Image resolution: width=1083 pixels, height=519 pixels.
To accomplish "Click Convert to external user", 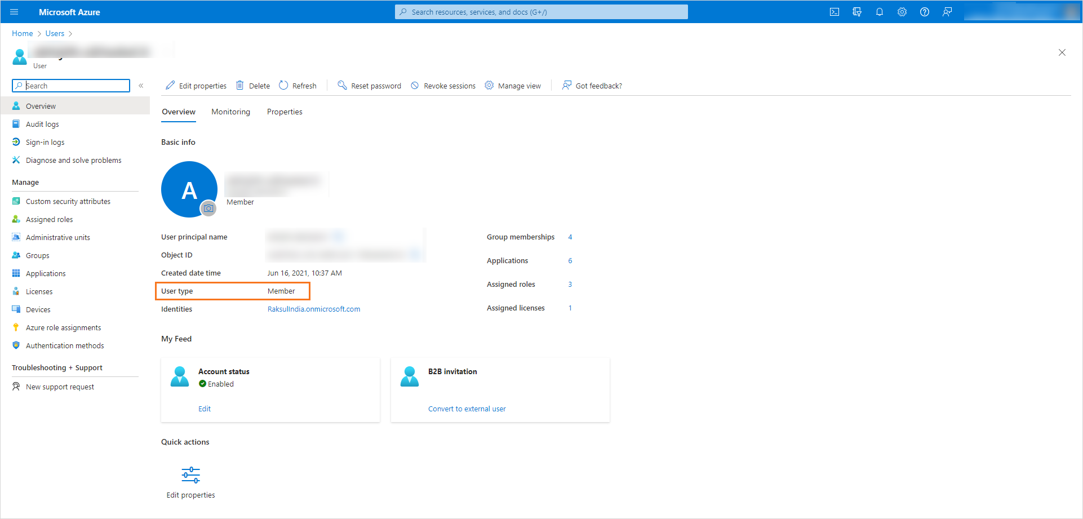I will click(x=467, y=409).
